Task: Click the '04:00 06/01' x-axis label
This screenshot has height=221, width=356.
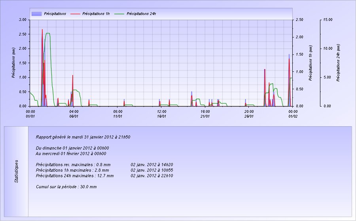Action: (74, 114)
